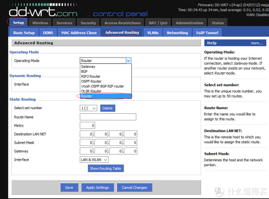
Task: Open the Services tab
Action: click(64, 23)
